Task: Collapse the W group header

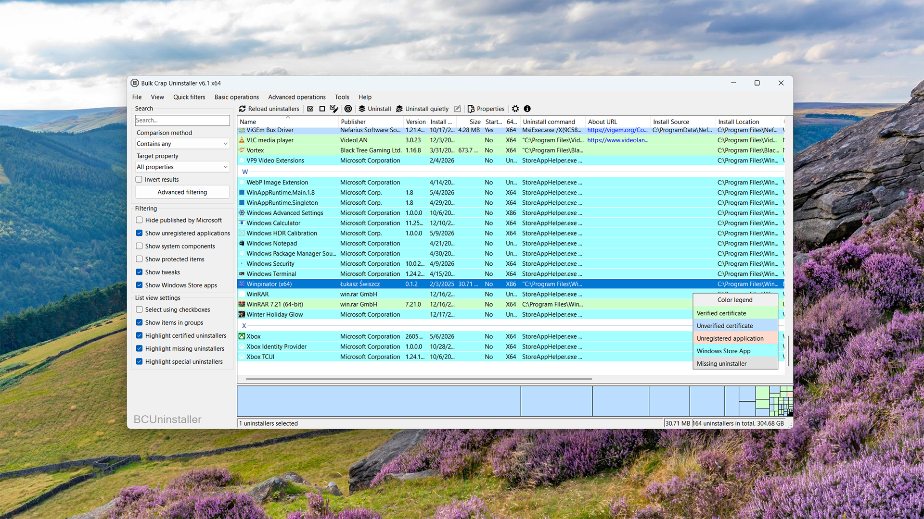Action: [x=245, y=172]
